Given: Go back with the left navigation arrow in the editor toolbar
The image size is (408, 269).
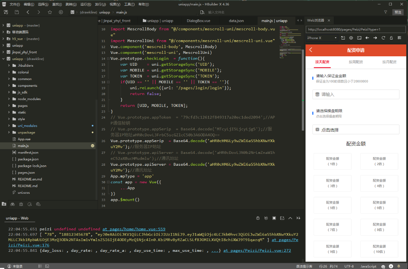Looking at the screenshot, I should (28, 12).
